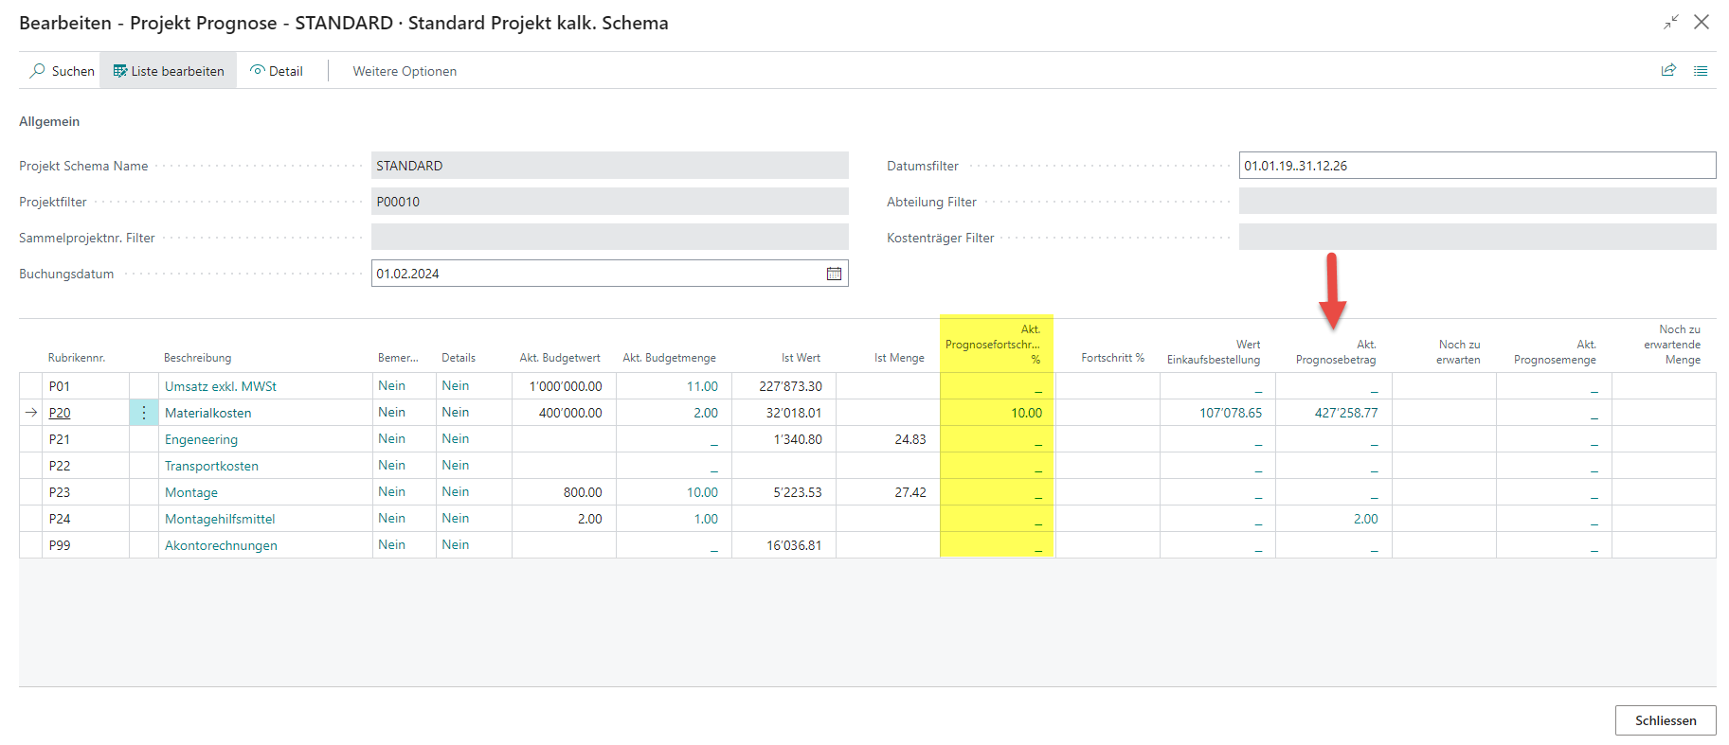
Task: Open Weitere Optionen menu
Action: tap(405, 71)
